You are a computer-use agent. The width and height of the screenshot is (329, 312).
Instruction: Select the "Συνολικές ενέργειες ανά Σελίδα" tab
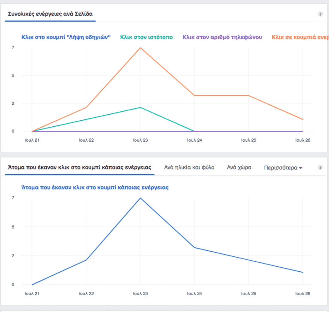pyautogui.click(x=51, y=14)
